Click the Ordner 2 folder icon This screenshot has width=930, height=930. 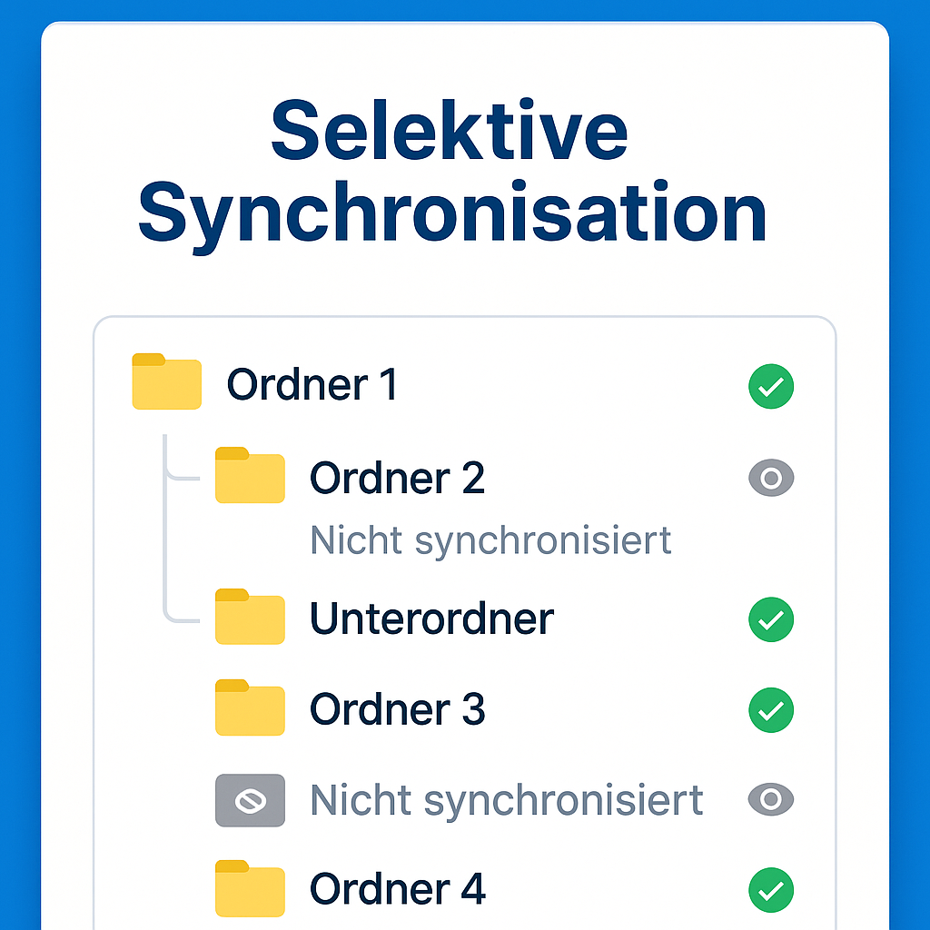coord(250,476)
